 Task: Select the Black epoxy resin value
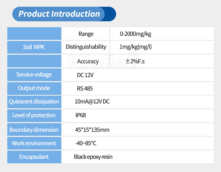(93, 157)
